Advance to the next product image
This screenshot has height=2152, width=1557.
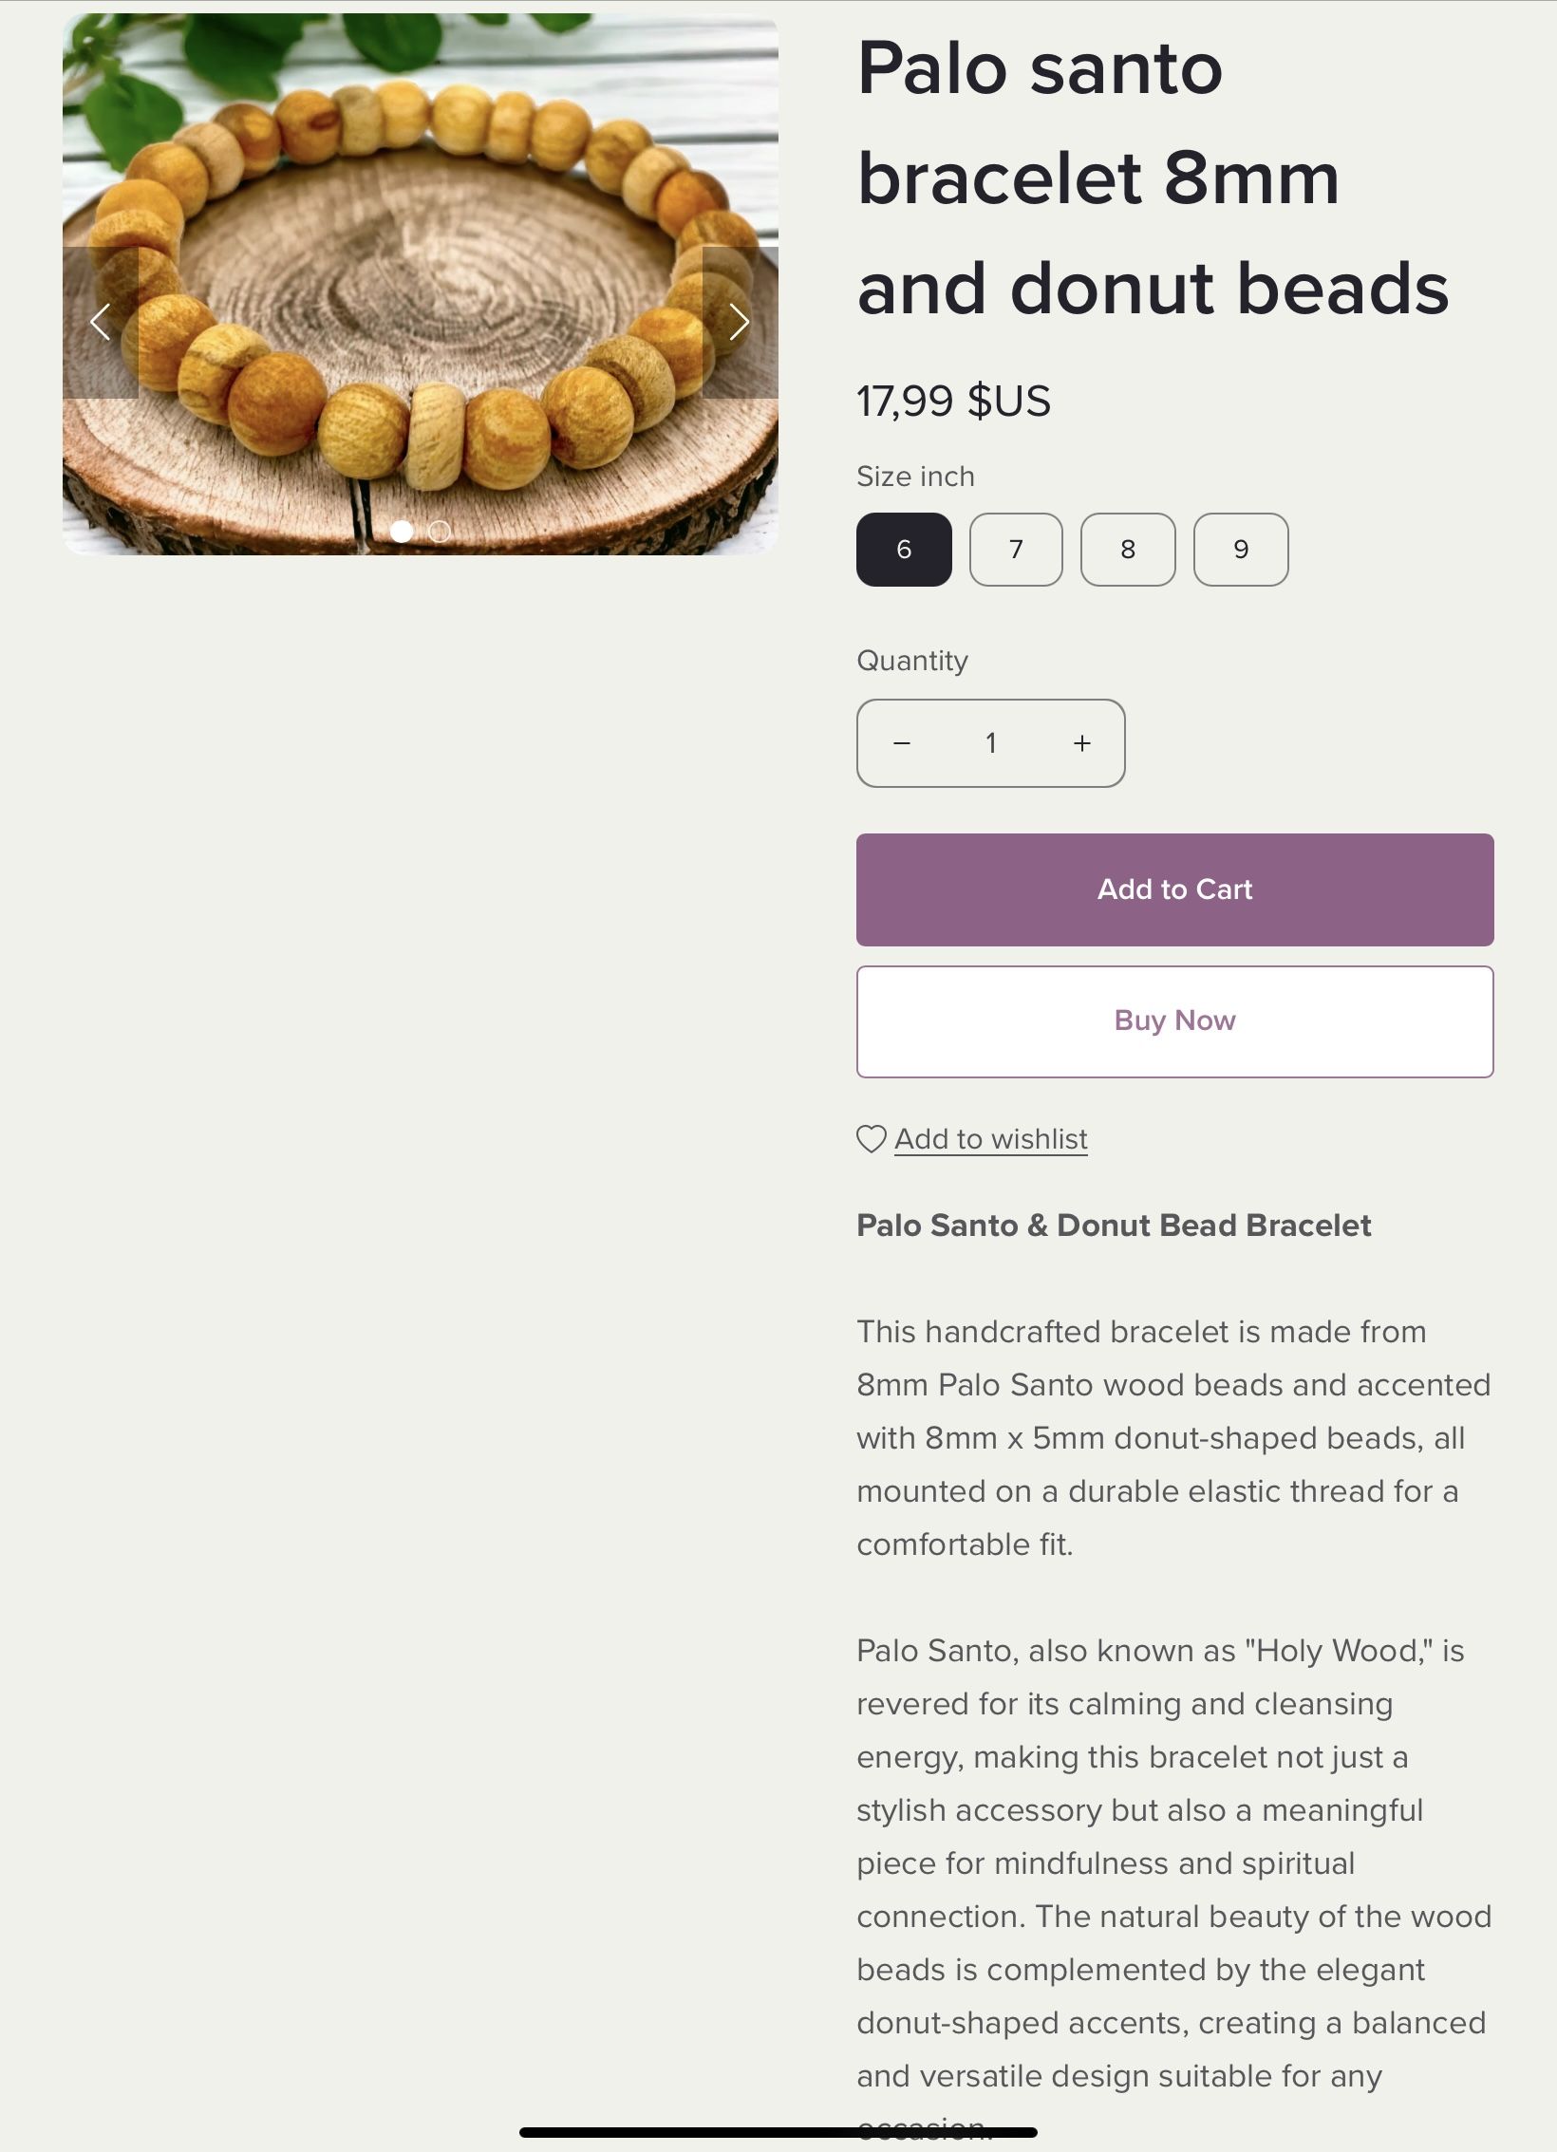(740, 323)
